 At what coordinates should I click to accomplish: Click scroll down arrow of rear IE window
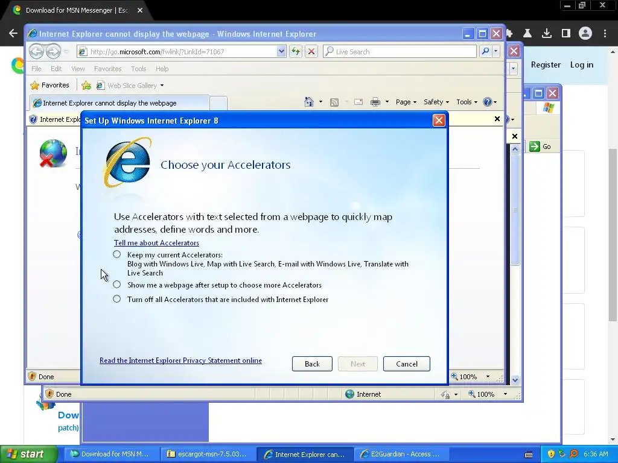[x=515, y=380]
